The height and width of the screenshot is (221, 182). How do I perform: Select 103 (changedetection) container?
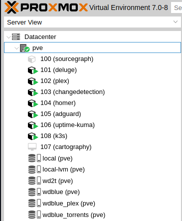point(73,92)
